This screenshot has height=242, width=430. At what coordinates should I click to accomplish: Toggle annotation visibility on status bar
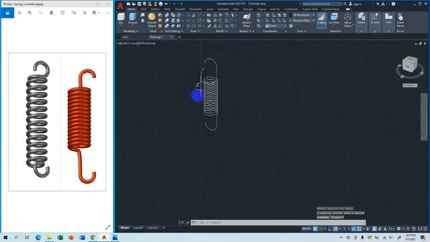coord(374,229)
